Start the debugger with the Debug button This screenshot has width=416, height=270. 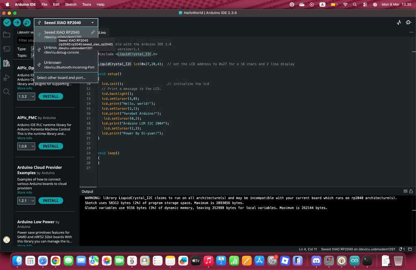coord(27,23)
